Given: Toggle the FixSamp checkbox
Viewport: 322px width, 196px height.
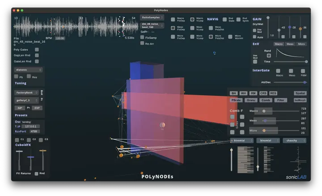Looking at the screenshot, I should pos(142,38).
